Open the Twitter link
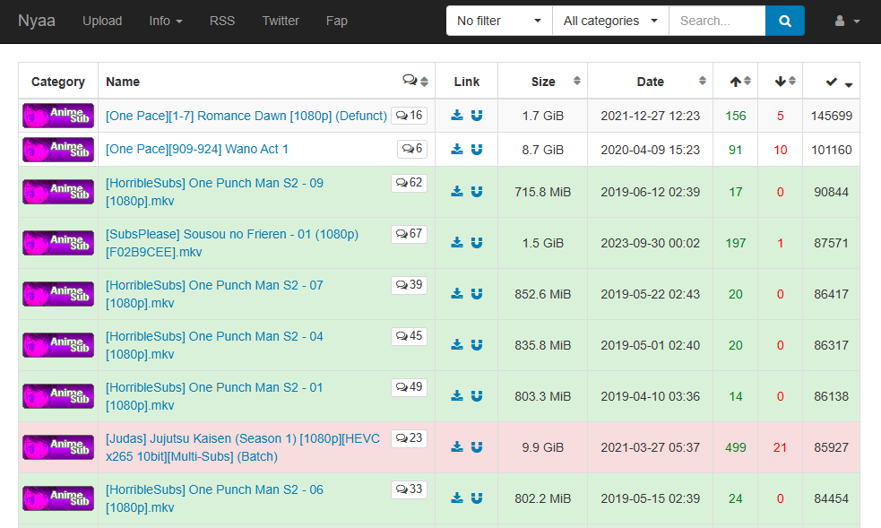This screenshot has width=881, height=528. [281, 21]
